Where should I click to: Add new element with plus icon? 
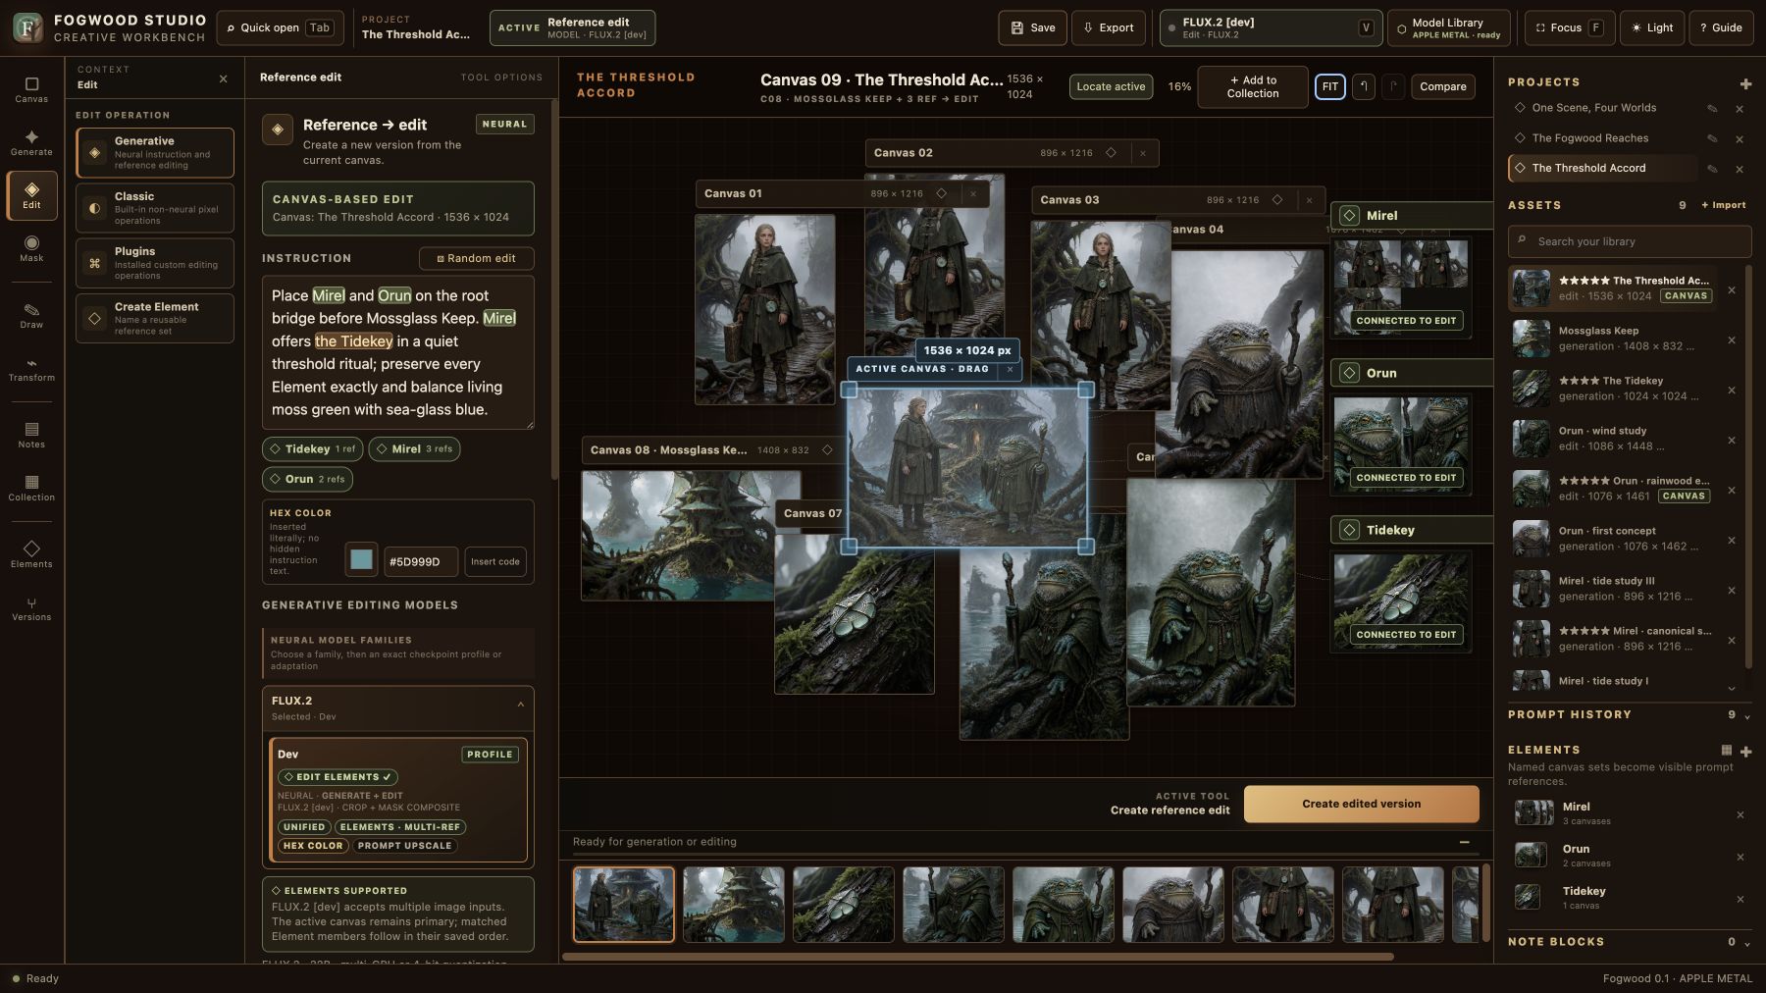coord(1745,752)
